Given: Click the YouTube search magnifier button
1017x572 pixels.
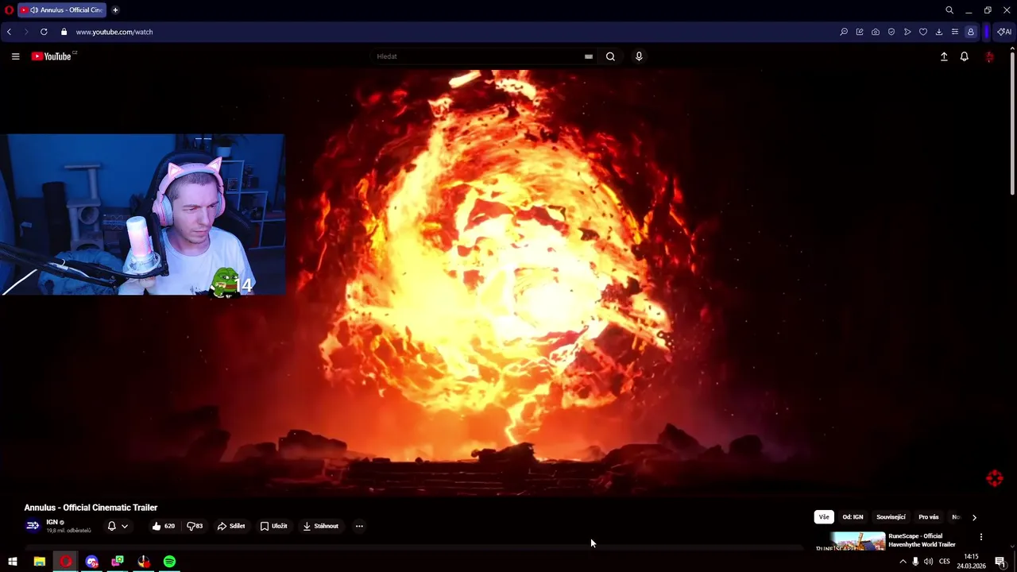Looking at the screenshot, I should pos(610,56).
